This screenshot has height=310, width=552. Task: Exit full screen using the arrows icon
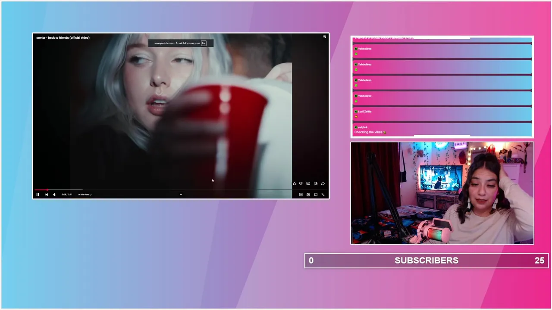point(323,195)
